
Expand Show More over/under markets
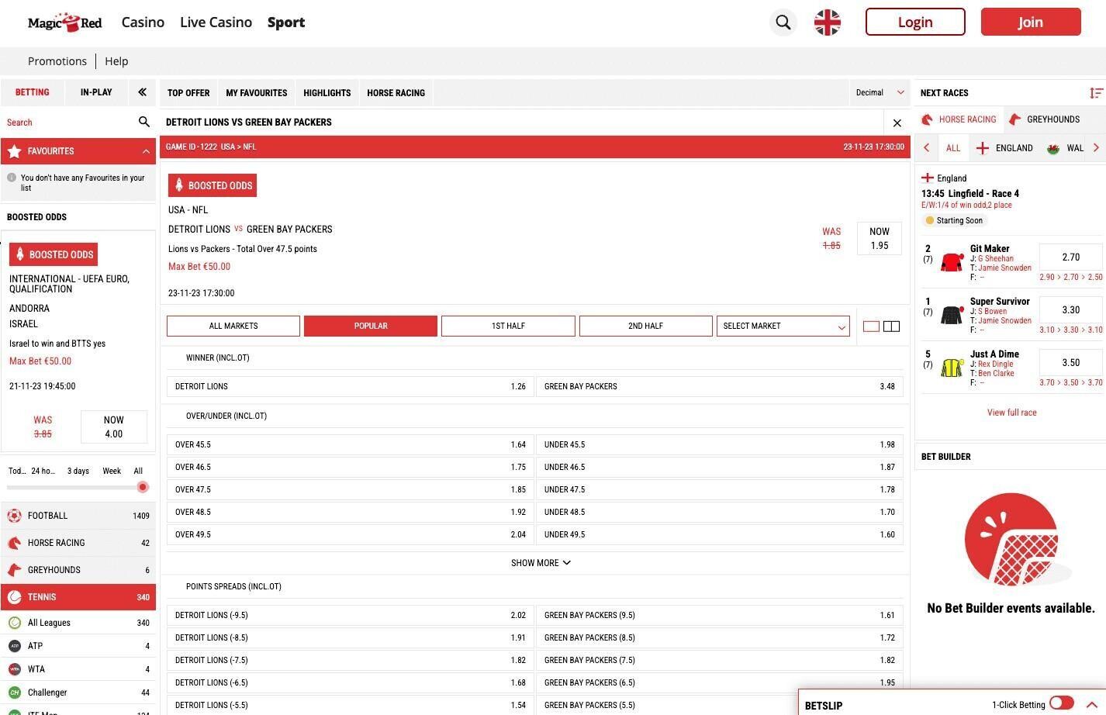tap(541, 563)
